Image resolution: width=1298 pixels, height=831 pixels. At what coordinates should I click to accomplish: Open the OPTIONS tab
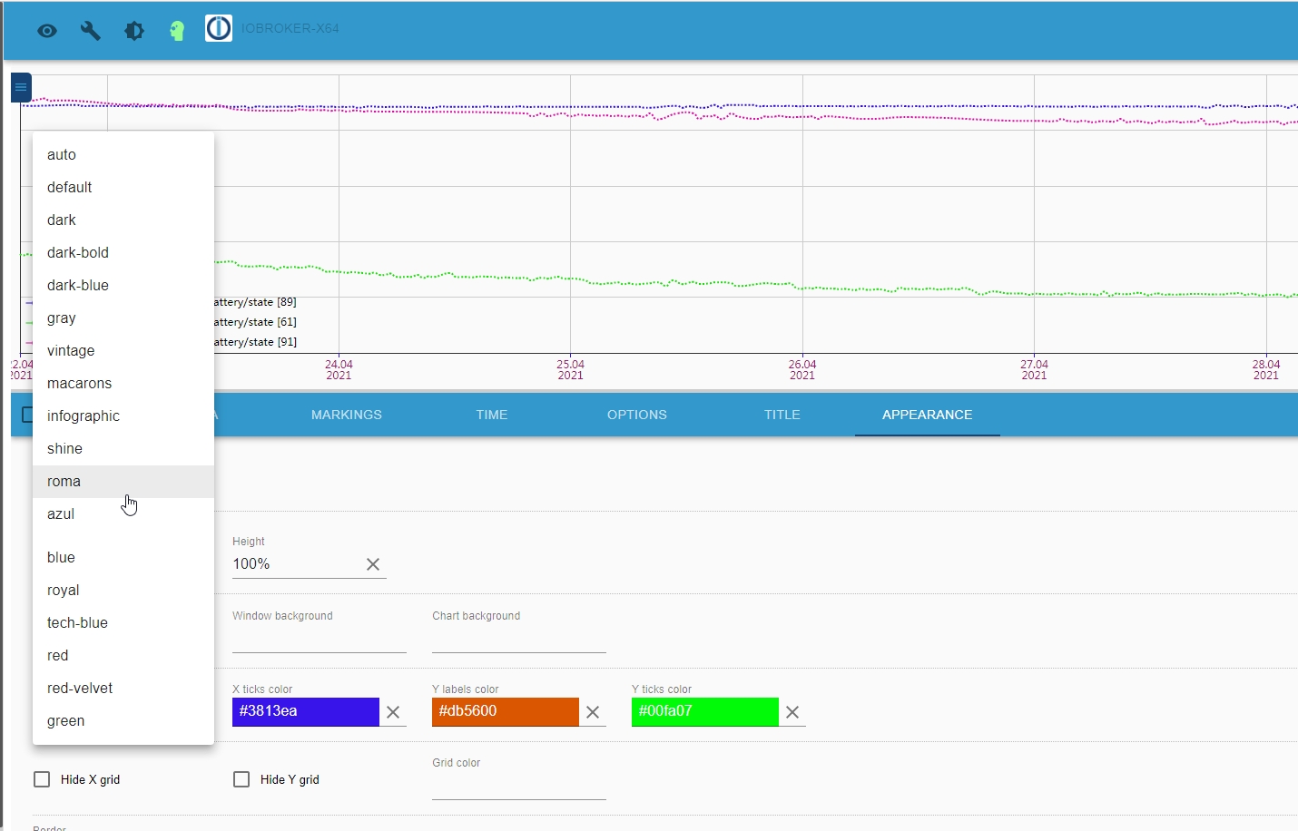point(636,415)
